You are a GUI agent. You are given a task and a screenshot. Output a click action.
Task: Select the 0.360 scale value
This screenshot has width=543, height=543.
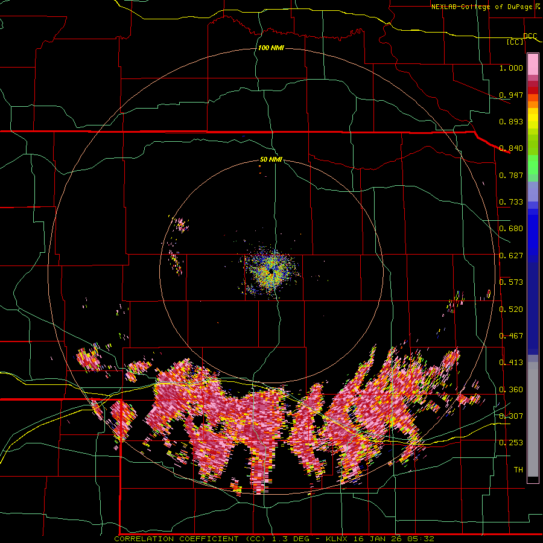click(x=511, y=390)
